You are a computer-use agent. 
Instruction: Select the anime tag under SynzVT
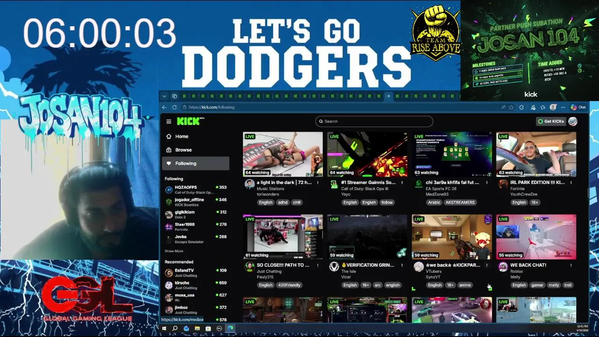tap(465, 285)
